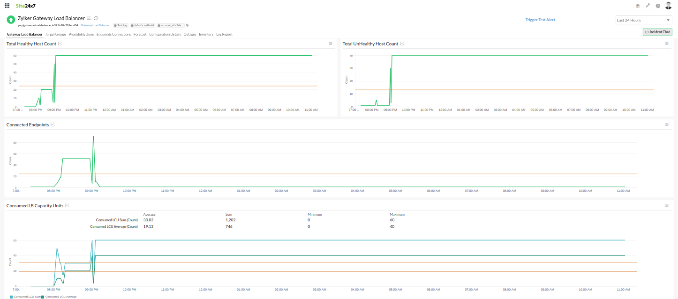Switch to the Target Groups tab
Image resolution: width=678 pixels, height=299 pixels.
(x=56, y=34)
